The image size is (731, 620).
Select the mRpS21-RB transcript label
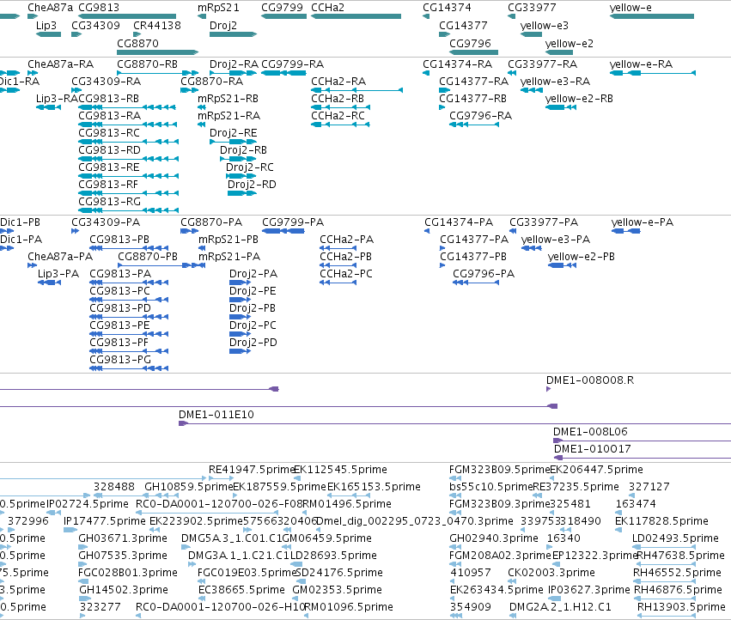pyautogui.click(x=228, y=99)
